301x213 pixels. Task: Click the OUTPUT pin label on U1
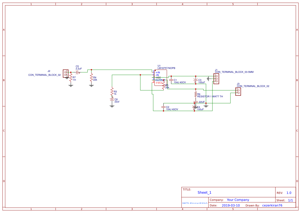(159, 80)
